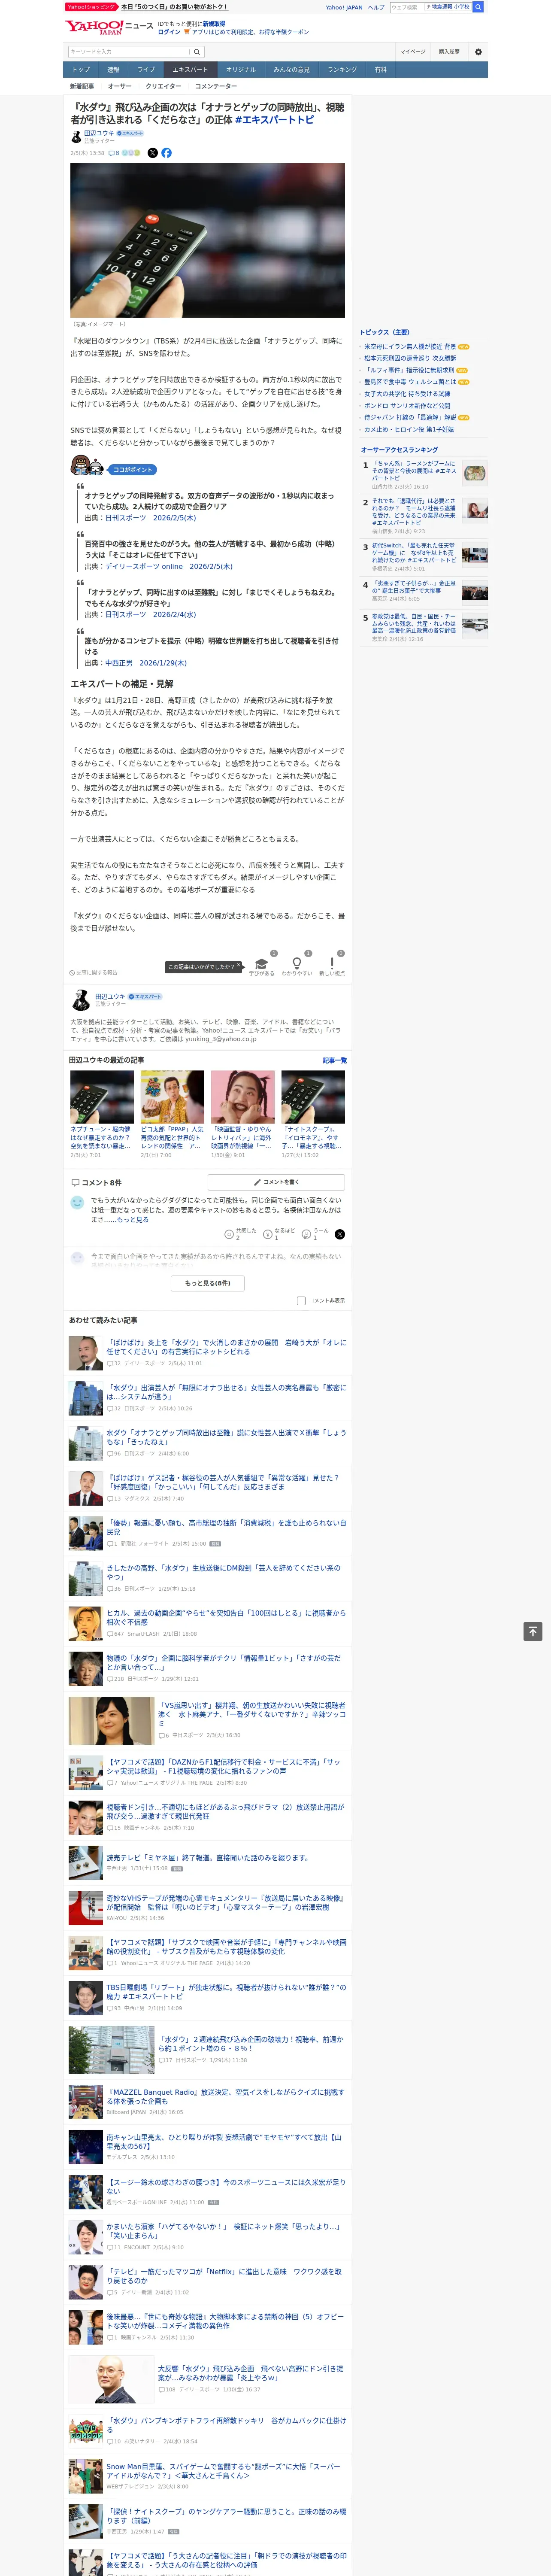
Task: Click なるほど reaction on first comment
Action: (268, 1234)
